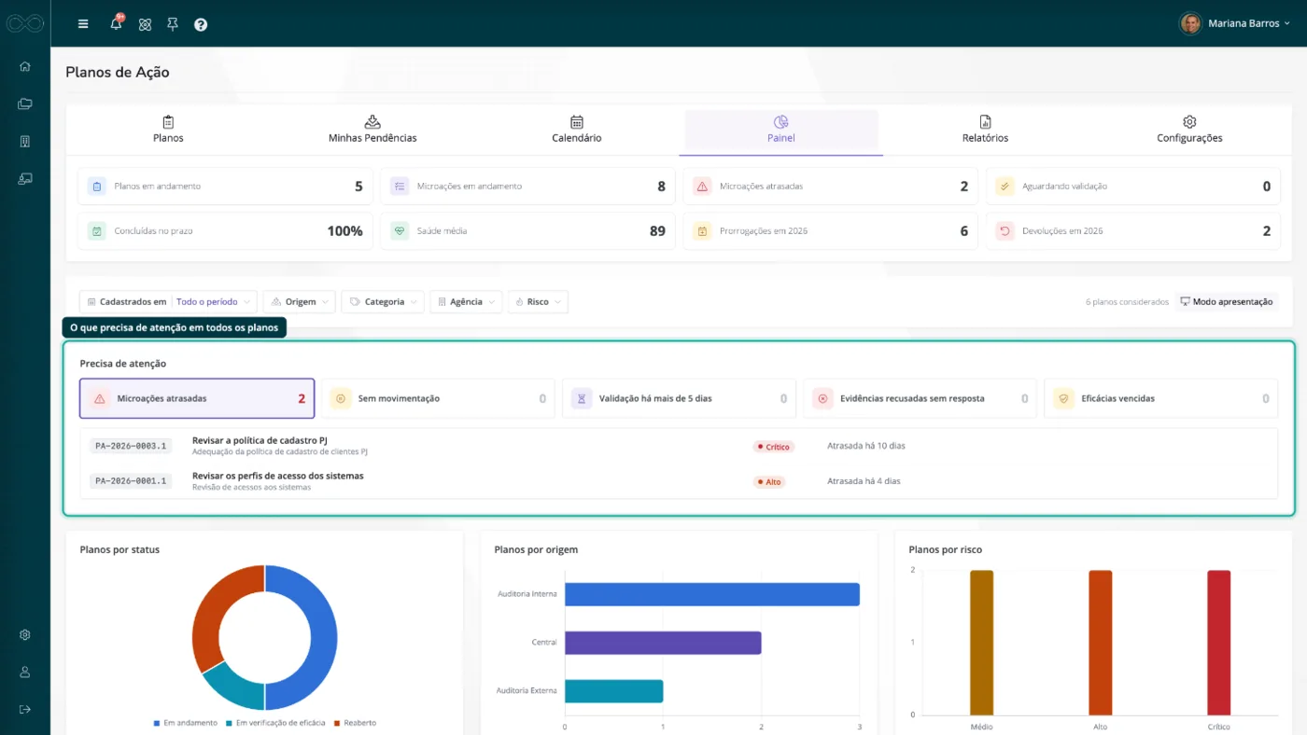Screen dimensions: 1307x735
Task: Open the Configurações tab
Action: pyautogui.click(x=1189, y=130)
